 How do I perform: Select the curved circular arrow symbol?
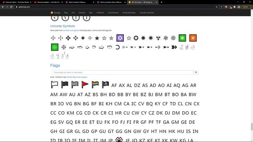point(117,47)
